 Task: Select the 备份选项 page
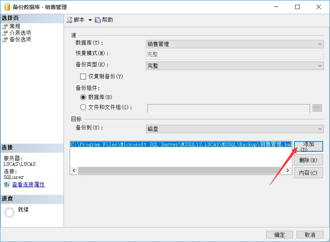[x=20, y=39]
